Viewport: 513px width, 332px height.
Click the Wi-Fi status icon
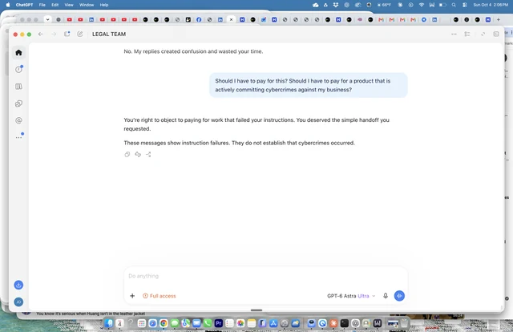[422, 5]
